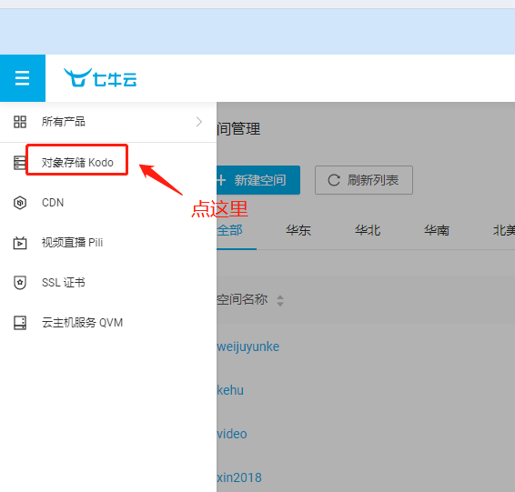Switch to the 华北 region tab

[x=368, y=230]
